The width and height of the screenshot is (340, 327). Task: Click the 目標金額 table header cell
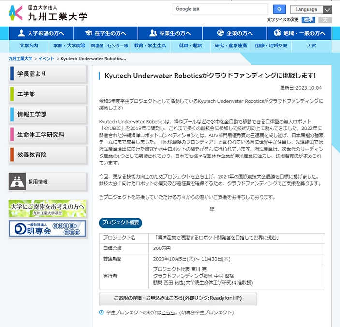(124, 249)
